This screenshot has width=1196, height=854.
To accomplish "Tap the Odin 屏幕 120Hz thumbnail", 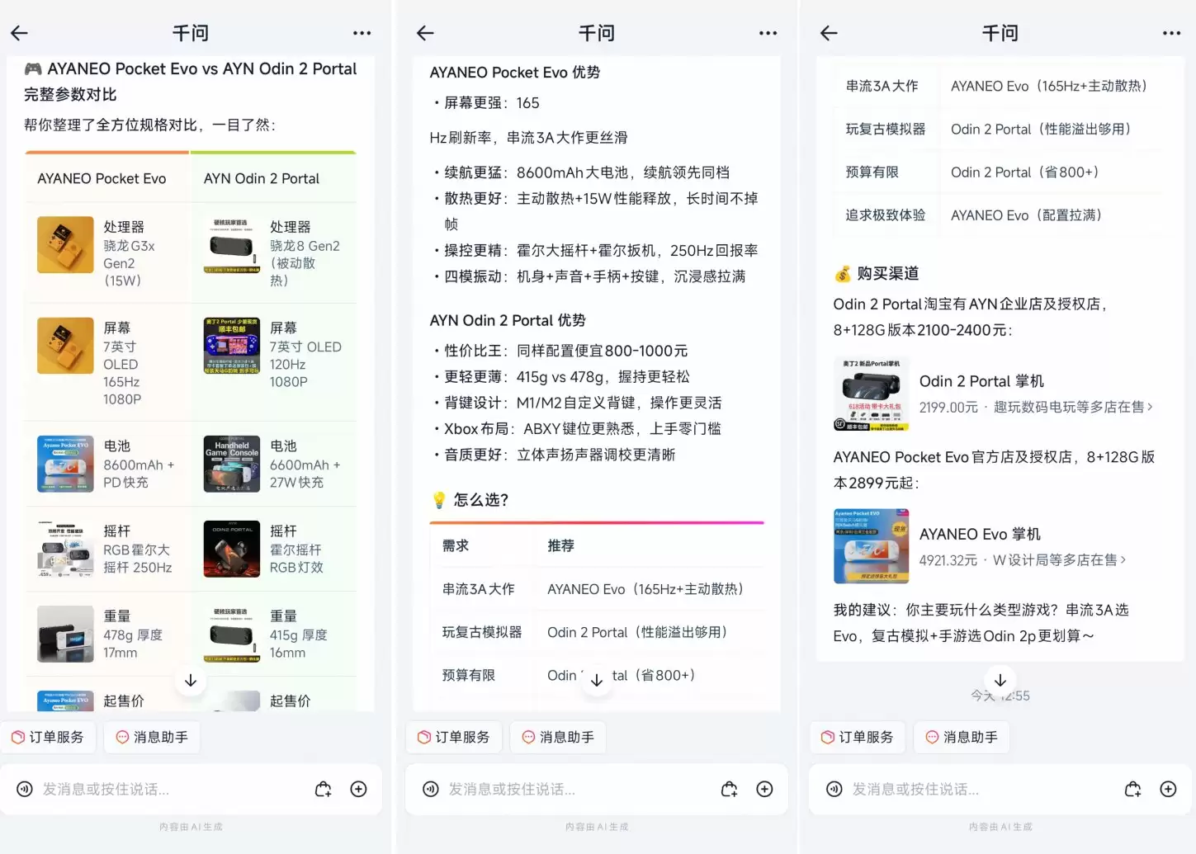I will pyautogui.click(x=232, y=346).
